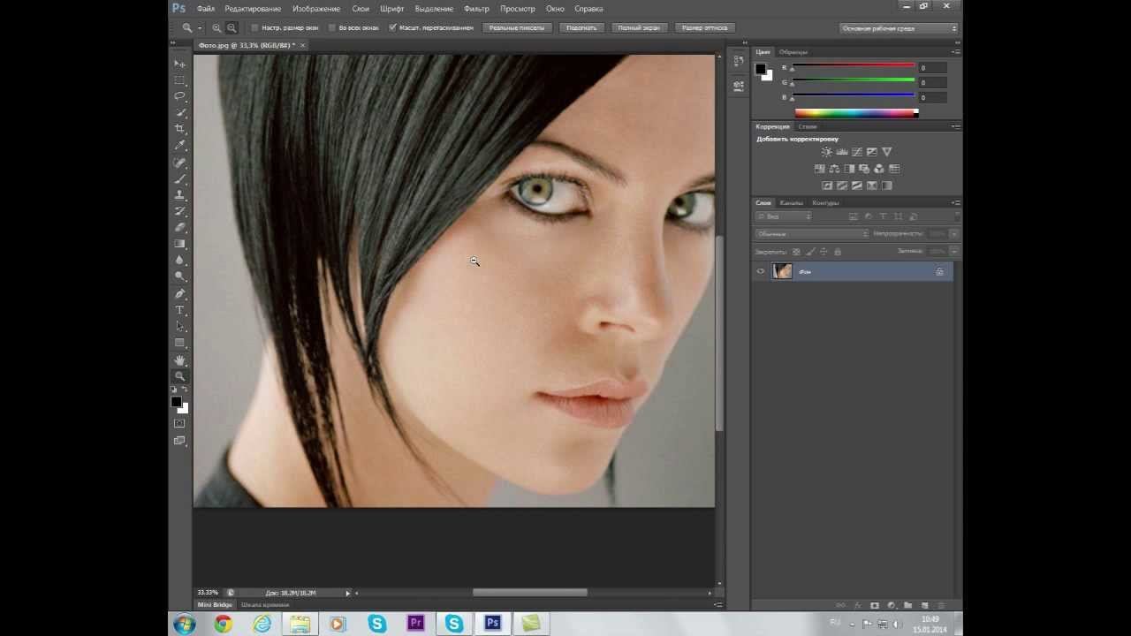1131x636 pixels.
Task: Open the layer filter type dropdown 'Вид'
Action: tap(784, 216)
